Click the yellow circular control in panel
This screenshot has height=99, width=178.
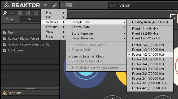[121, 79]
